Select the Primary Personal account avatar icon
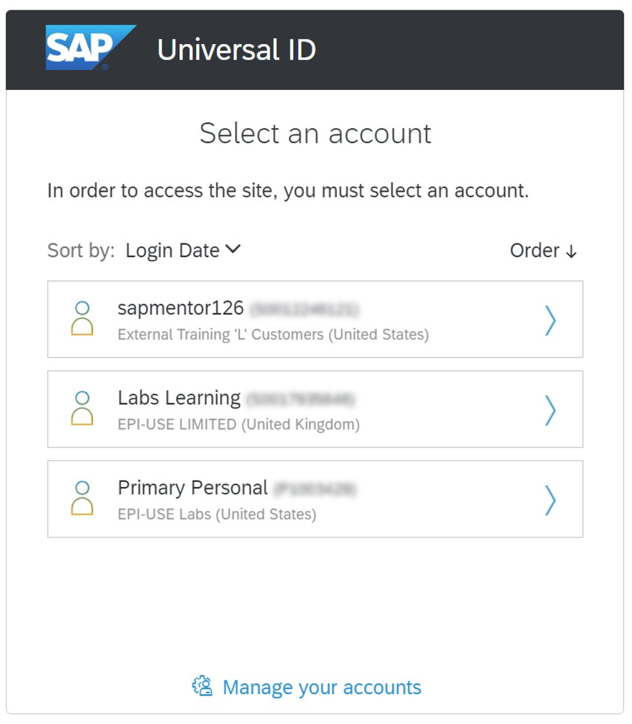 pos(84,499)
